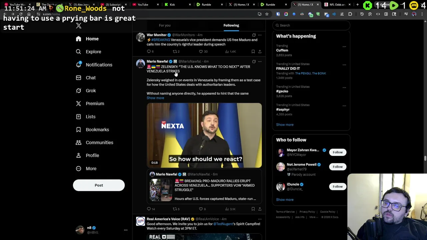Open more options on Mario Nawfal post

click(260, 62)
